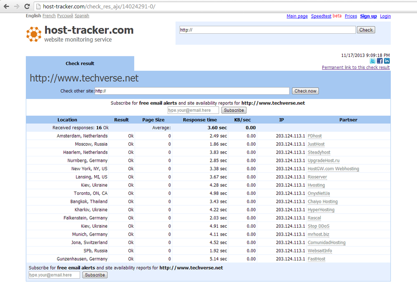Click the browser address bar URL
Viewport: 417px width, 287px height.
99,6
